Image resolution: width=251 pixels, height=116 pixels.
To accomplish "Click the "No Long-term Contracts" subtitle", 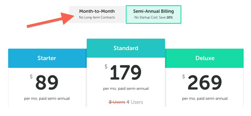I will tap(97, 18).
